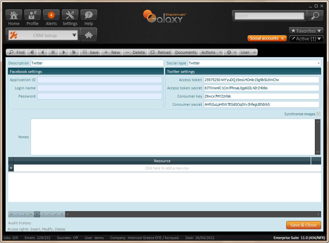Click grid horizontal scrollbar left arrow
The height and width of the screenshot is (243, 329).
tap(67, 214)
